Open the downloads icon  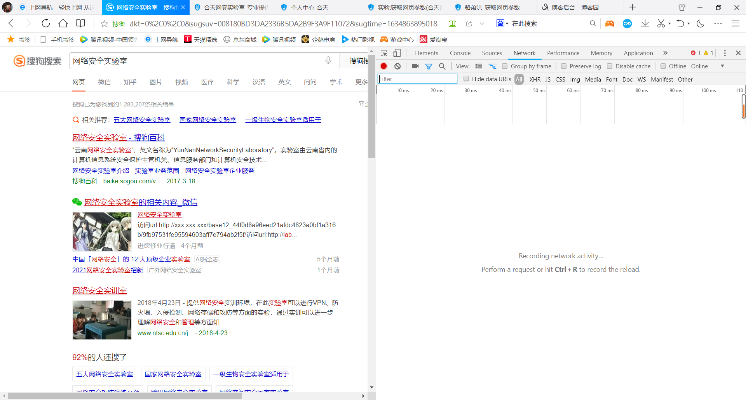tap(645, 23)
